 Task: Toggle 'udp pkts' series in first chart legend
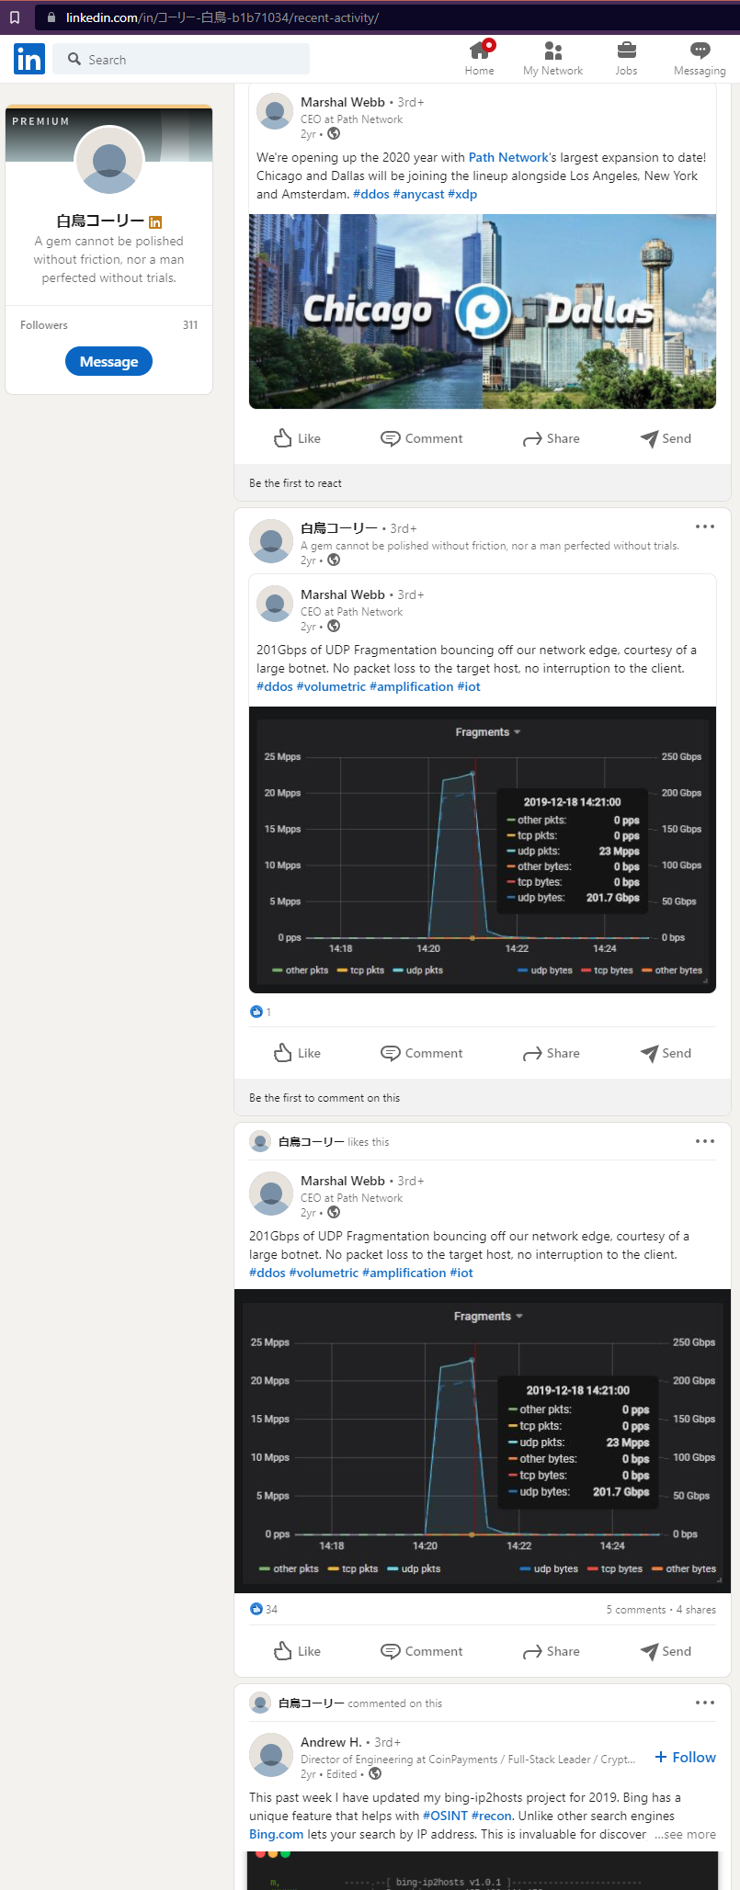click(x=418, y=970)
